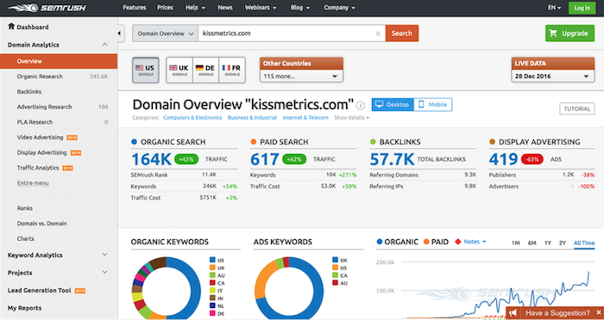Select the 6M chart time range
604x320 pixels.
(x=532, y=243)
